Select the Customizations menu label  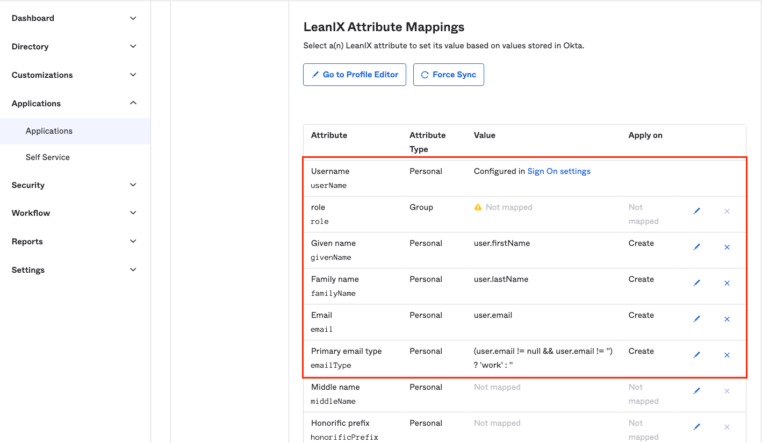pos(42,75)
